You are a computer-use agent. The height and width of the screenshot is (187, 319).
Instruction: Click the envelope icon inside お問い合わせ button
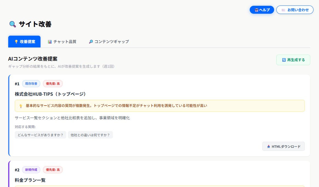(283, 10)
